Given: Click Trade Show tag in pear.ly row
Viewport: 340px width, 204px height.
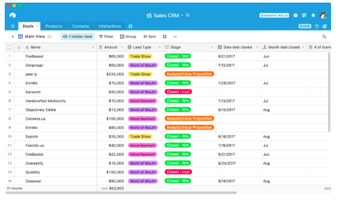Looking at the screenshot, I should point(140,74).
